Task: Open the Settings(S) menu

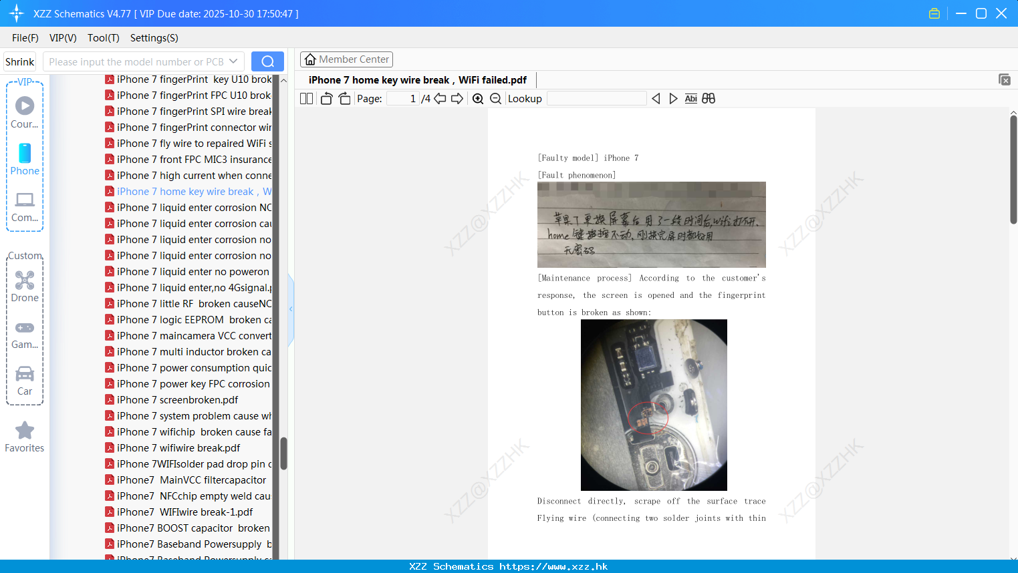Action: point(154,38)
